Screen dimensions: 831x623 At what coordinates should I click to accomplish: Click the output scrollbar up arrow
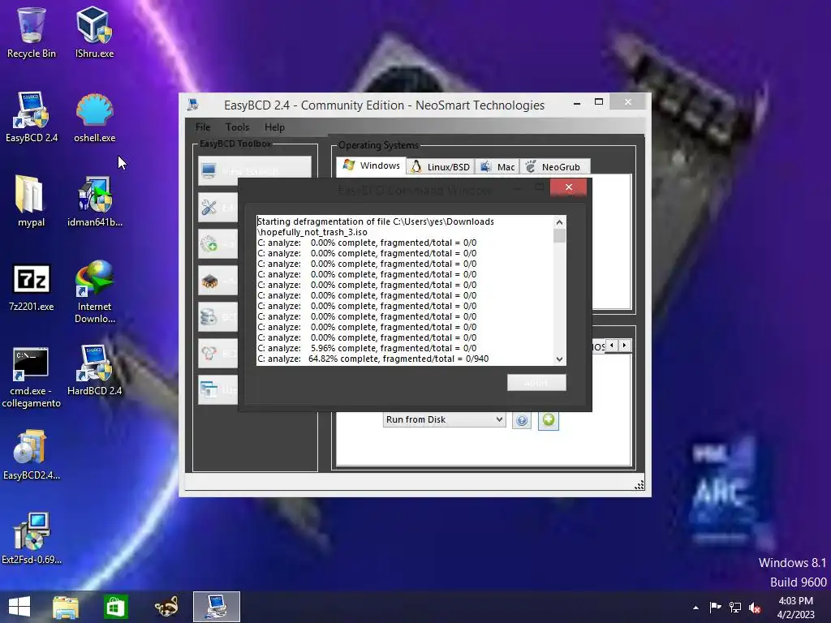559,222
